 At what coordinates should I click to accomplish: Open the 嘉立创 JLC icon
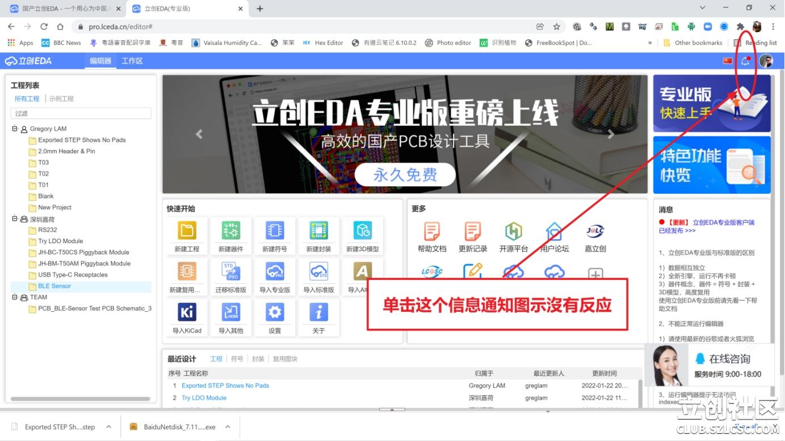595,231
